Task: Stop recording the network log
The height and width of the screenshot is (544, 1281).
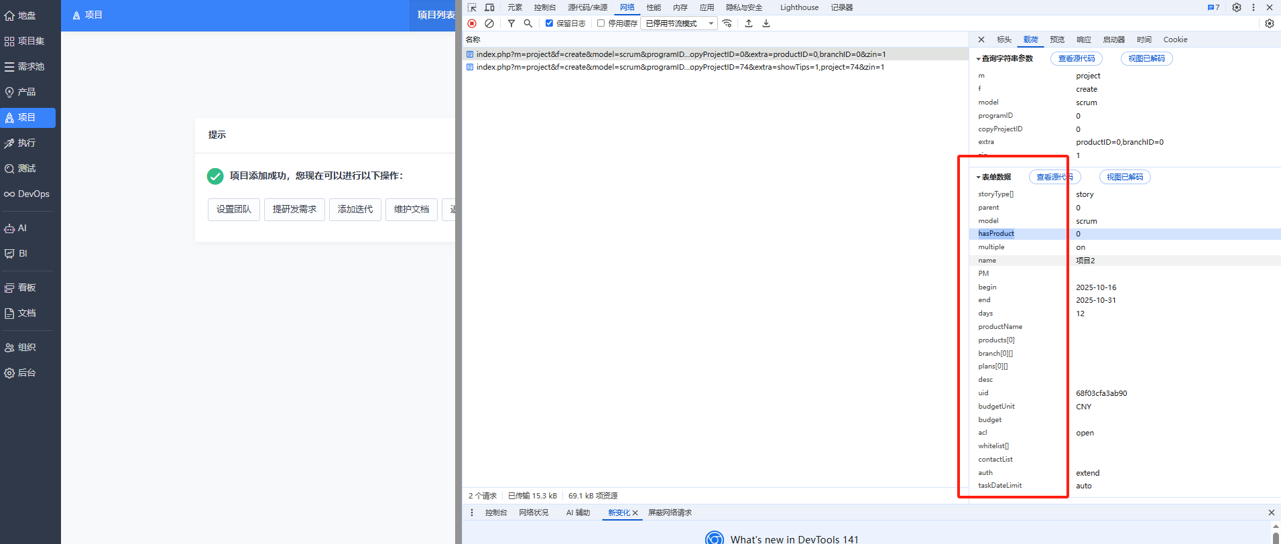Action: tap(472, 23)
